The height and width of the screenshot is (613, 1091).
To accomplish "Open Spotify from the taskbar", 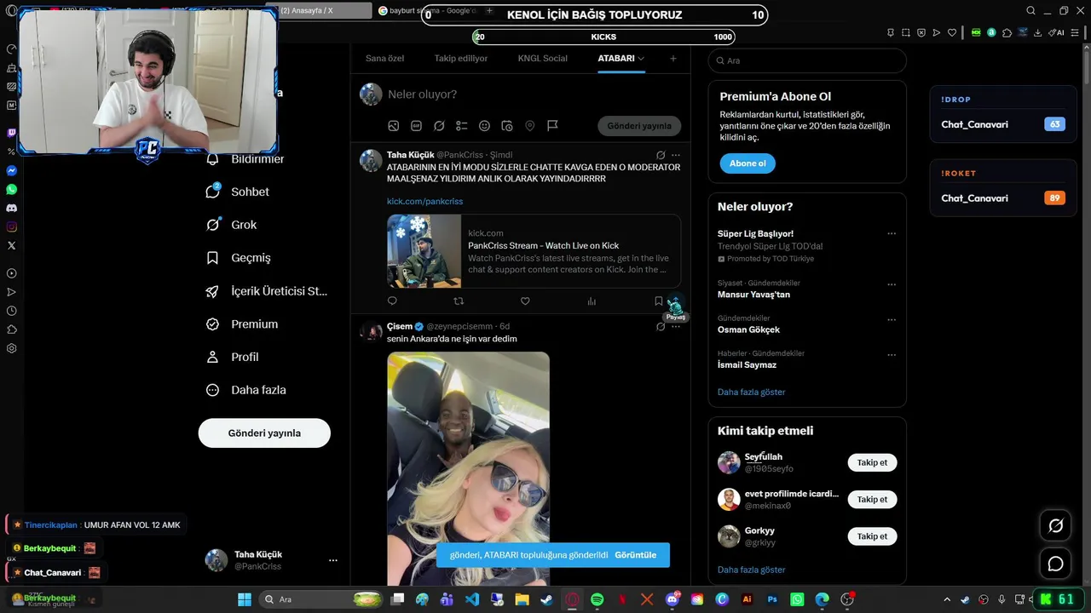I will (x=597, y=599).
